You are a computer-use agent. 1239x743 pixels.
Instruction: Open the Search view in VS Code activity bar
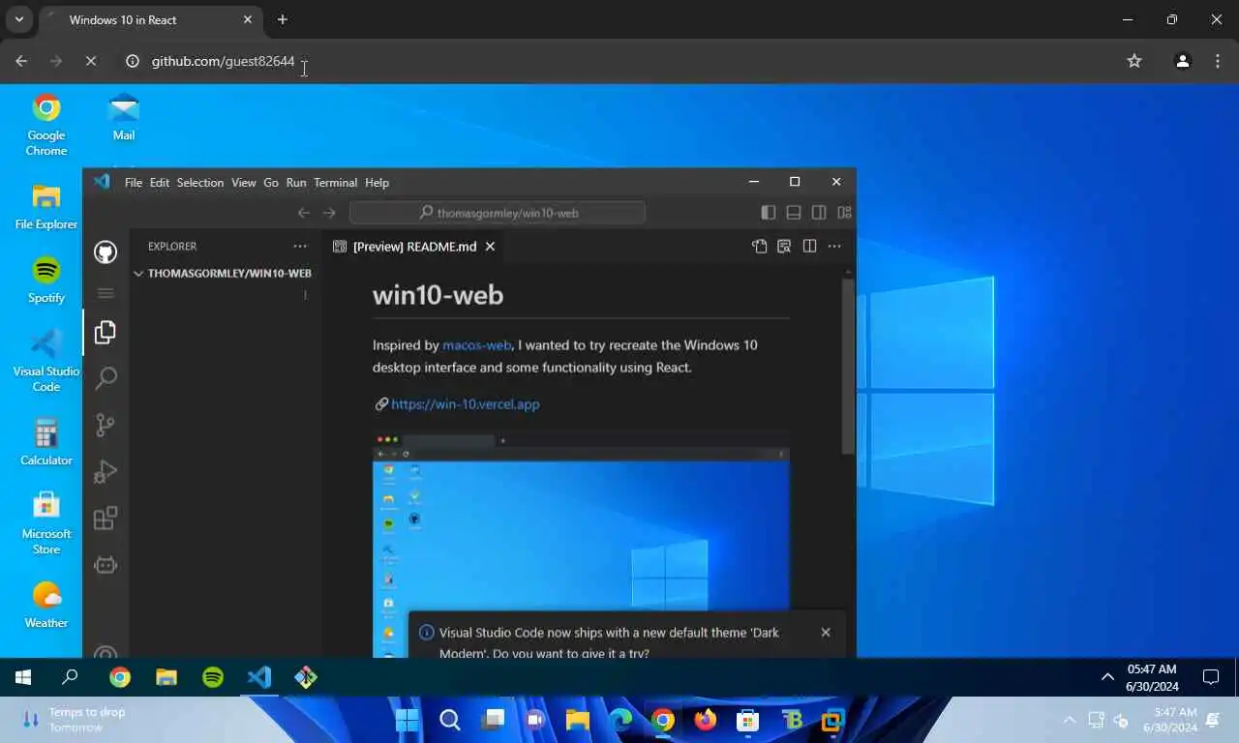(106, 378)
